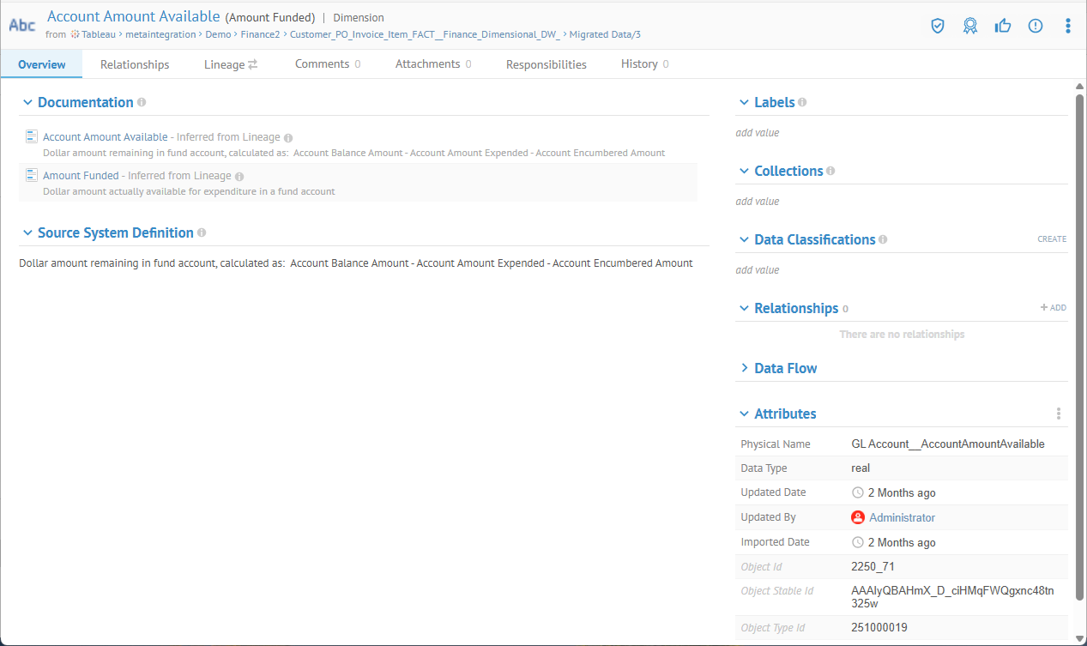Viewport: 1087px width, 646px height.
Task: Open the Attributes section three-dot menu
Action: coord(1059,414)
